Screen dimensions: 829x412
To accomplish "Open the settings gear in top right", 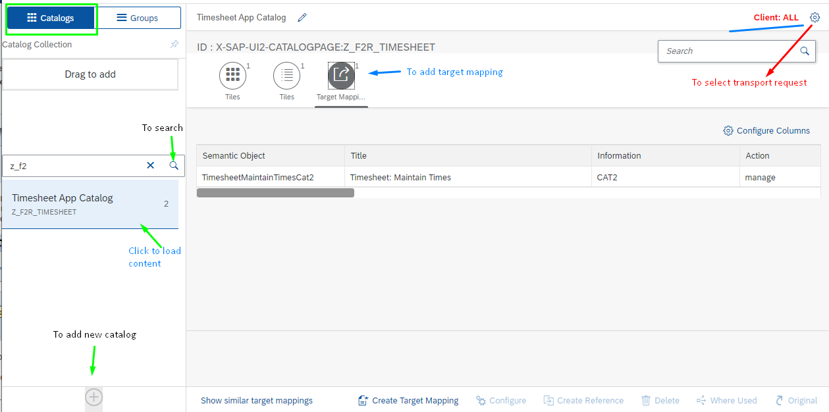I will point(815,18).
